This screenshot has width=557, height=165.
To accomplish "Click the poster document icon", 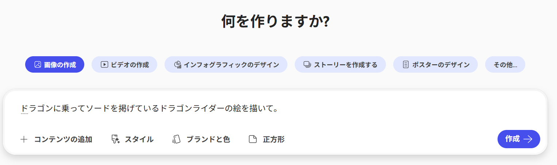I will click(406, 65).
